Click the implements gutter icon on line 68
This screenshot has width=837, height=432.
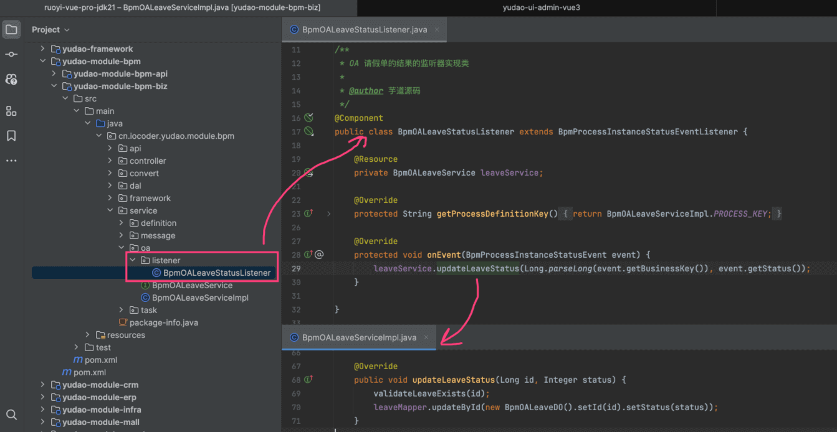coord(308,380)
